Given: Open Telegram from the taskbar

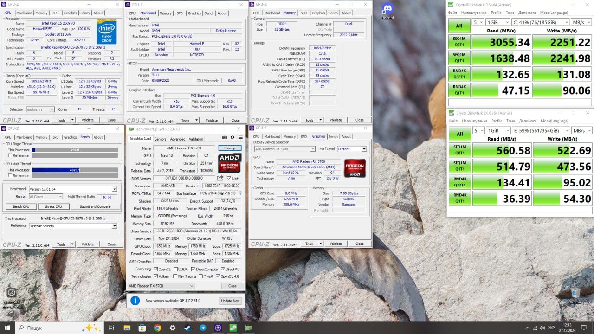Looking at the screenshot, I should 203,328.
